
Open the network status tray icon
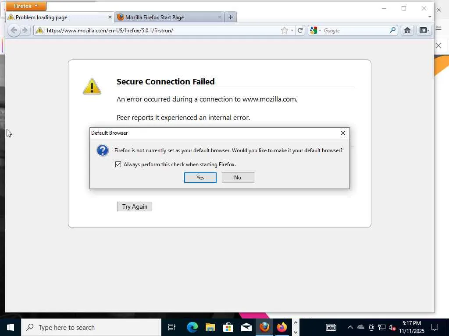coord(382,327)
